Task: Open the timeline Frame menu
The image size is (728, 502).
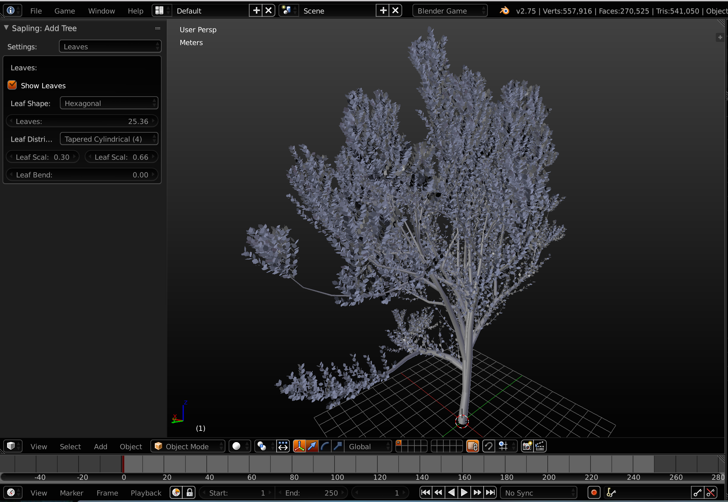Action: point(107,493)
